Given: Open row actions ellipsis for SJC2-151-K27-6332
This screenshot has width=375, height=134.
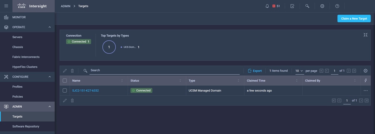Looking at the screenshot, I should click(x=365, y=91).
